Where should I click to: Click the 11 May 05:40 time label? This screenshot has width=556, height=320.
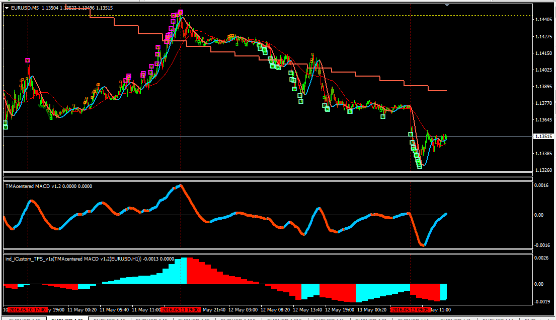[114, 310]
